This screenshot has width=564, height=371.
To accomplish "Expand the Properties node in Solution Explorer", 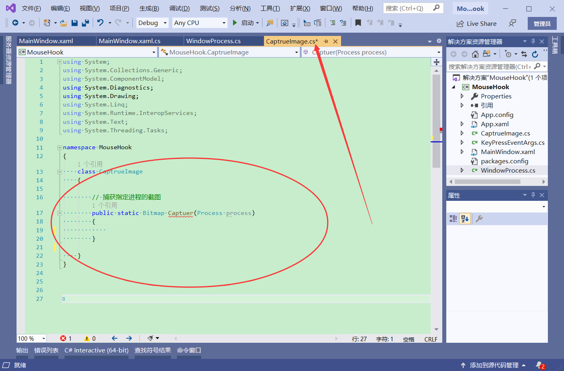I will [462, 96].
